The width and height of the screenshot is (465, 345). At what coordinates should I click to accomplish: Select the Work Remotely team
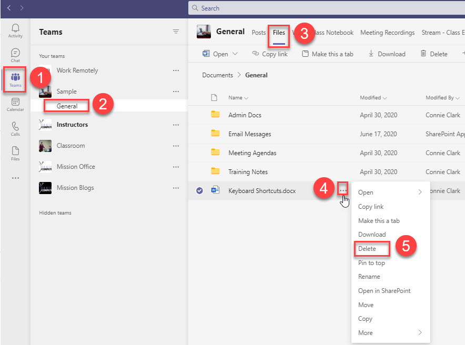pyautogui.click(x=77, y=70)
